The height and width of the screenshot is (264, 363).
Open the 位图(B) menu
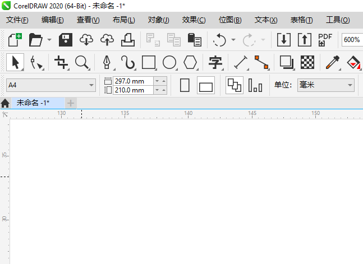point(230,20)
